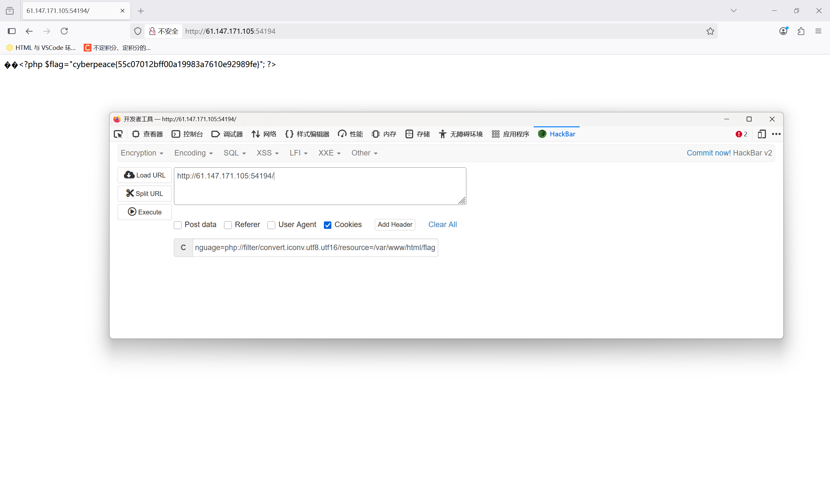Open the browser sidebar toggle icon

(12, 31)
